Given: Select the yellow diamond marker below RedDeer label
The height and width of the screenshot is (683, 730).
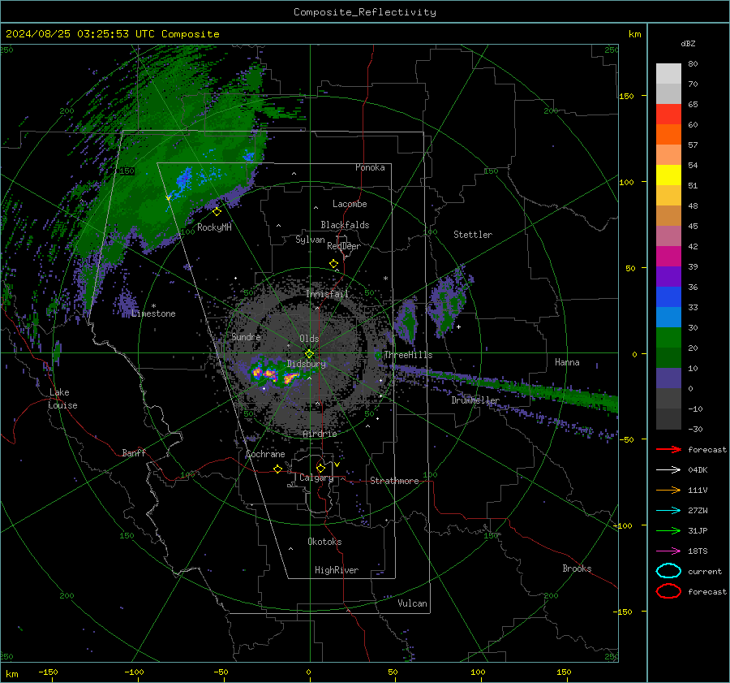Looking at the screenshot, I should coord(334,264).
